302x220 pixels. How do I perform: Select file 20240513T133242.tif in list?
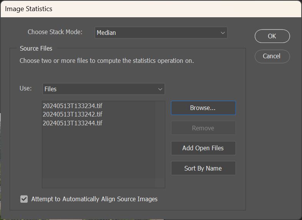72,114
